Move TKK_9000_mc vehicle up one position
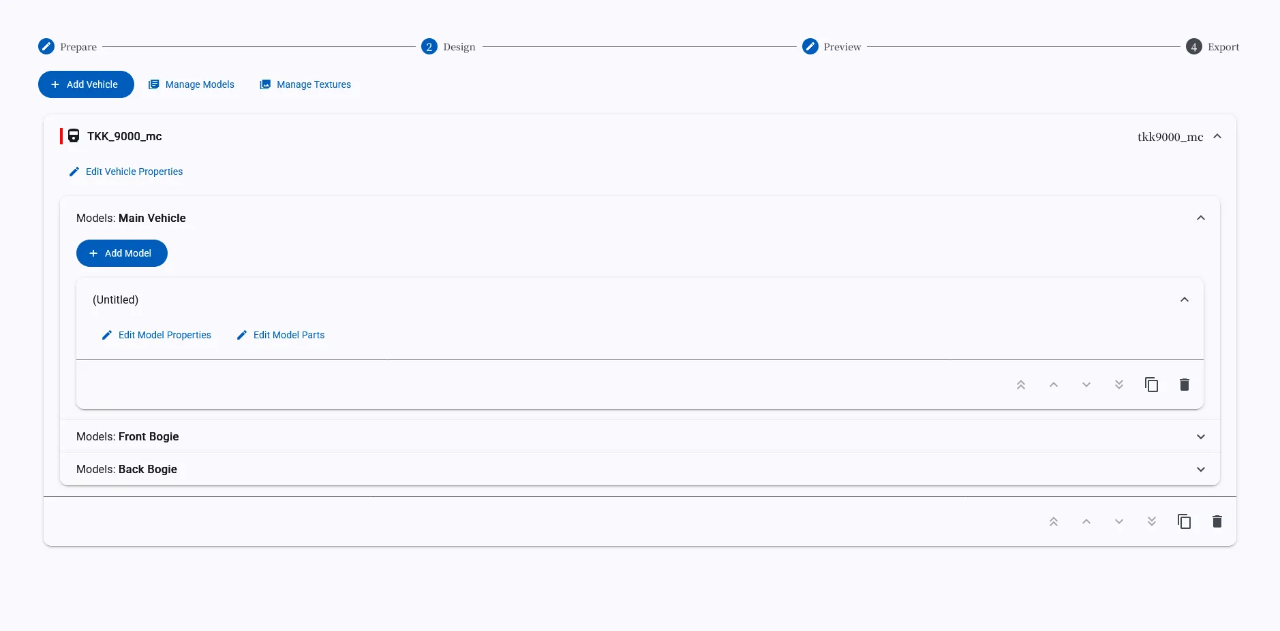Screen dimensions: 1280x631 coord(1086,521)
